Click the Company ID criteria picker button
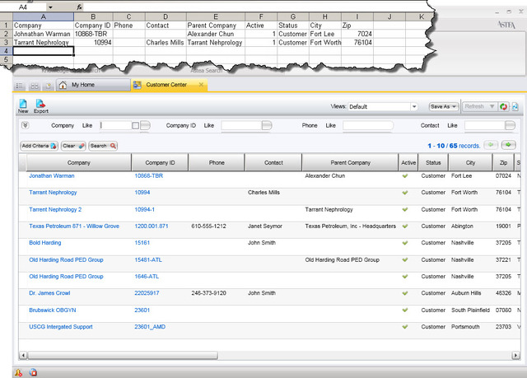This screenshot has width=527, height=378. (x=267, y=126)
